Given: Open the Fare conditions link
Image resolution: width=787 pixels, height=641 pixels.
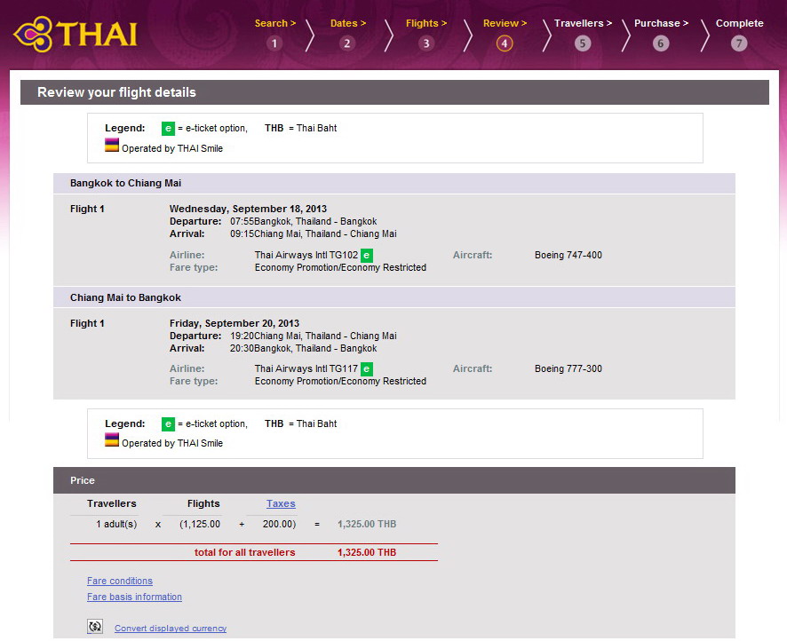Looking at the screenshot, I should pyautogui.click(x=119, y=581).
